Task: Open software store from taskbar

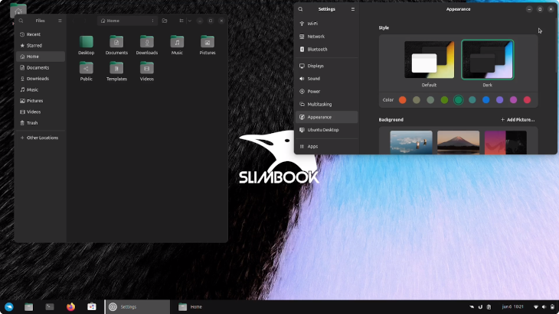Action: [x=92, y=307]
